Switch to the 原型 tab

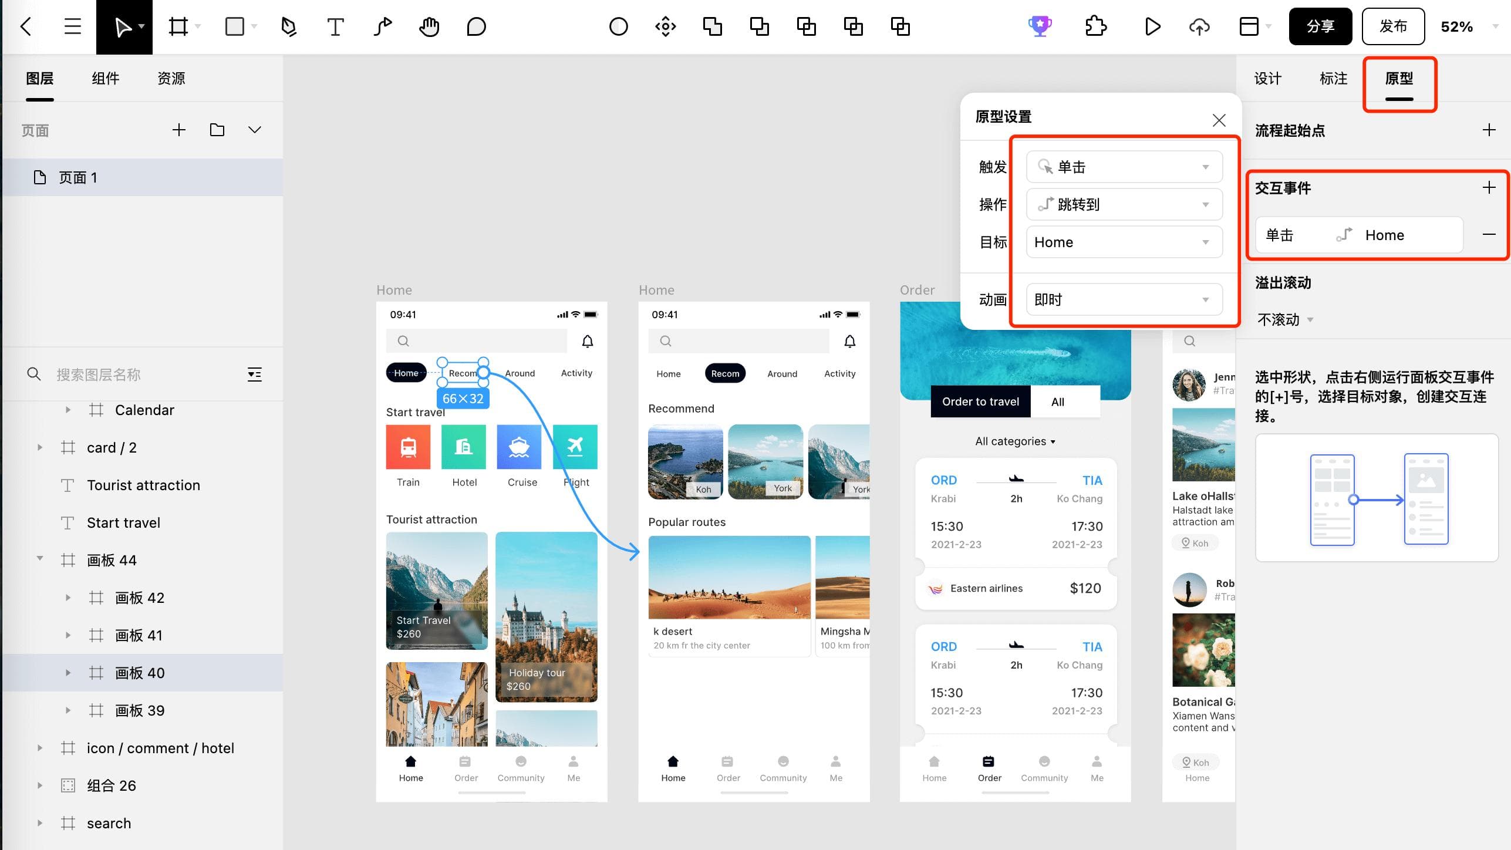click(x=1399, y=78)
